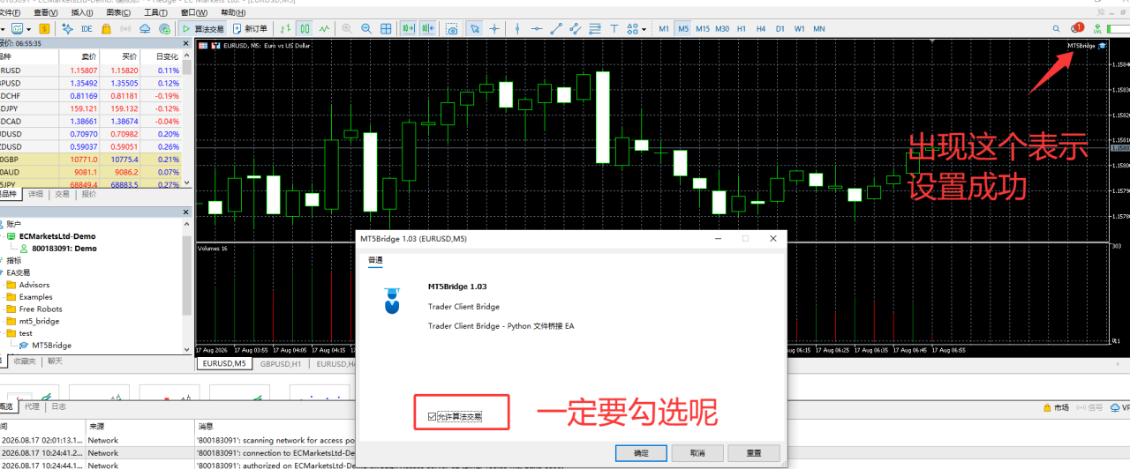Click the 确定 button in MT5Bridge dialog
The height and width of the screenshot is (469, 1130).
(x=642, y=453)
